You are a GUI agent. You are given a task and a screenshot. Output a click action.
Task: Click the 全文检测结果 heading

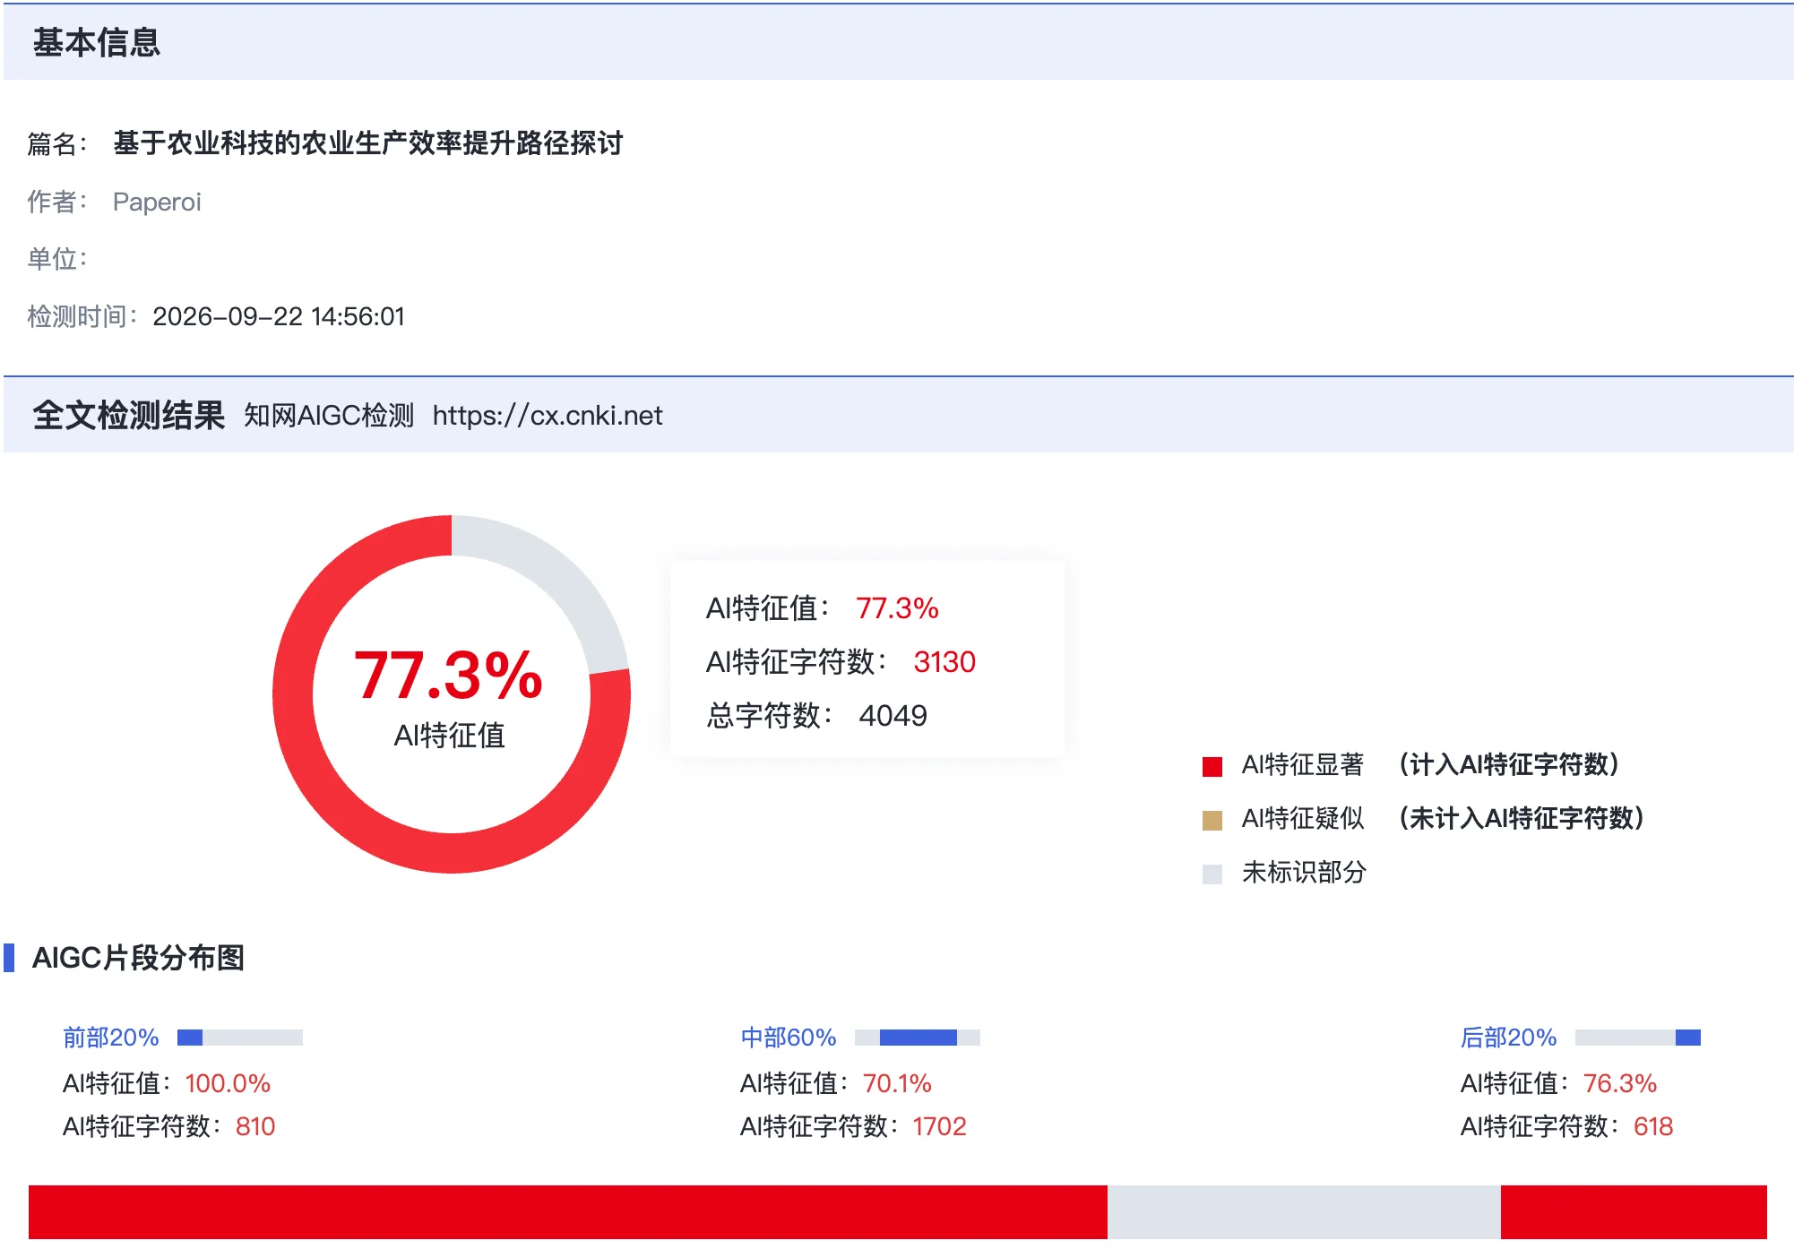click(128, 415)
